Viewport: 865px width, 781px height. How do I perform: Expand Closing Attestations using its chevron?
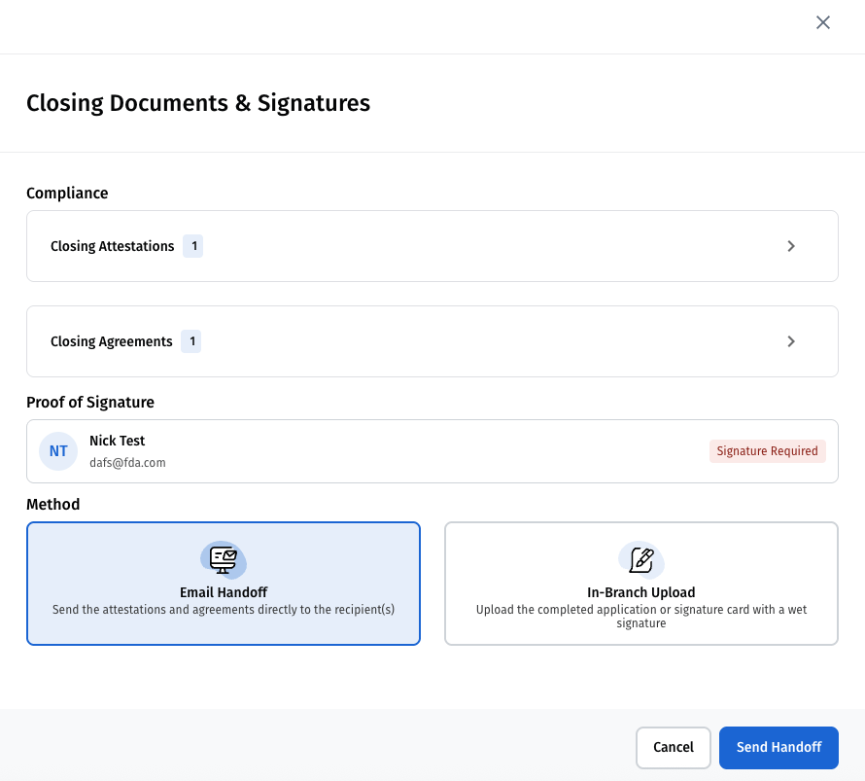pyautogui.click(x=791, y=246)
